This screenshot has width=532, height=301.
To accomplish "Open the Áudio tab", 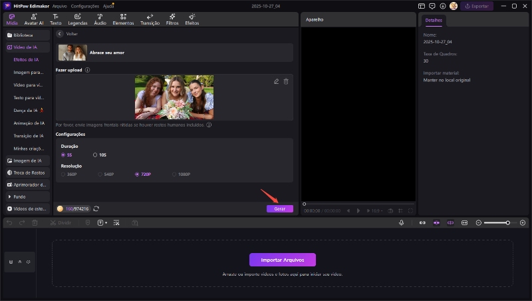I will point(100,19).
